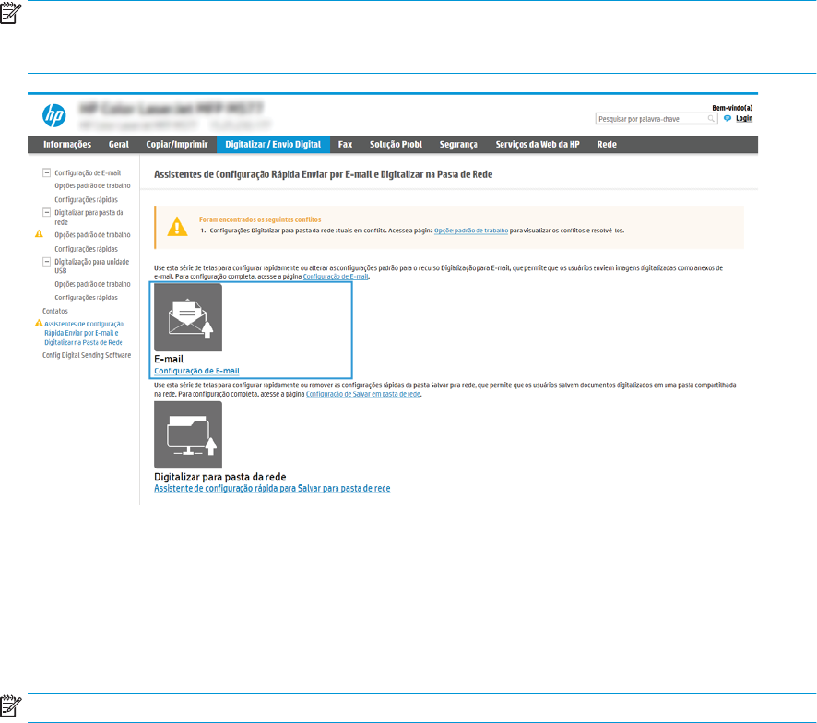Open Configuração de Salvar em pasta de rede link
Viewport: 817px width, 723px height.
pyautogui.click(x=363, y=394)
